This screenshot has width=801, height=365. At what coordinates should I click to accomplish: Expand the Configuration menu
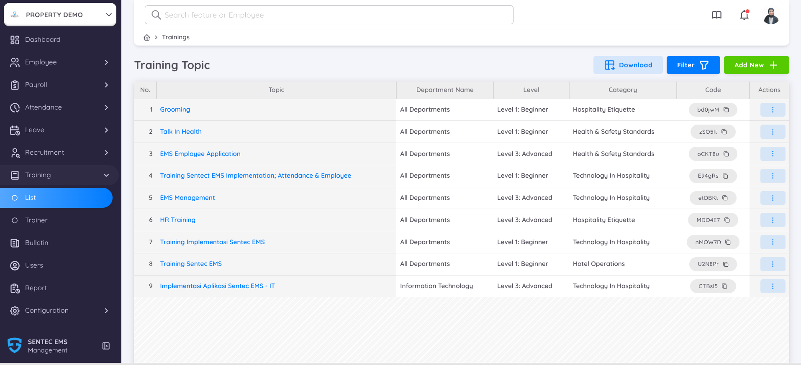(59, 311)
